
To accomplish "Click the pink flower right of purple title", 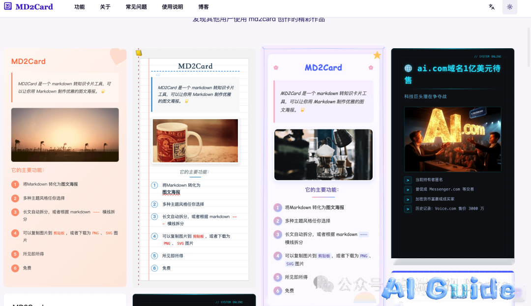I will click(x=371, y=68).
